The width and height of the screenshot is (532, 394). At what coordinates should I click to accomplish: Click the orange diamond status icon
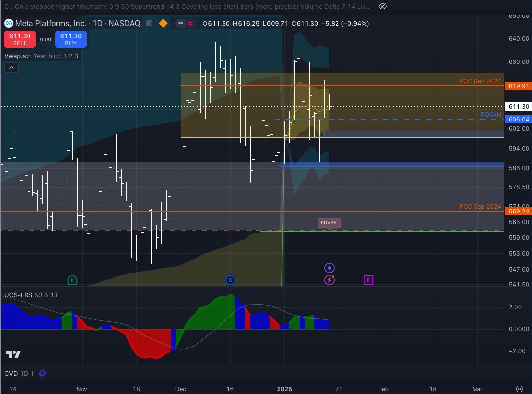tap(163, 24)
